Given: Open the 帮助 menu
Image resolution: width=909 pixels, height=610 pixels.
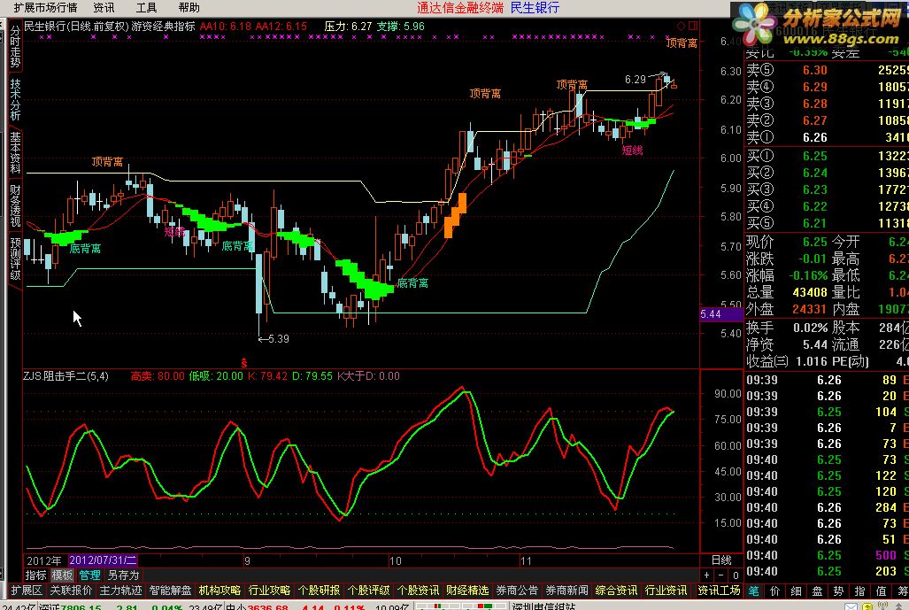Looking at the screenshot, I should click(x=189, y=8).
